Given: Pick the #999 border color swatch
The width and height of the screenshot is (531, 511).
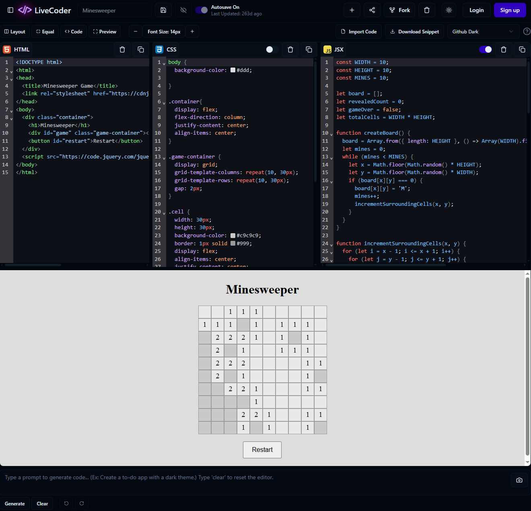Looking at the screenshot, I should [x=233, y=243].
